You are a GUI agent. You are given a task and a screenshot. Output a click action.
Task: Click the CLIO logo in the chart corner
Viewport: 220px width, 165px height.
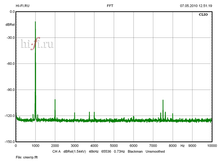click(x=203, y=16)
